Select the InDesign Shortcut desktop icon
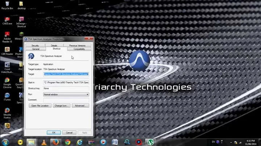Image resolution: width=261 pixels, height=146 pixels. 21,22
